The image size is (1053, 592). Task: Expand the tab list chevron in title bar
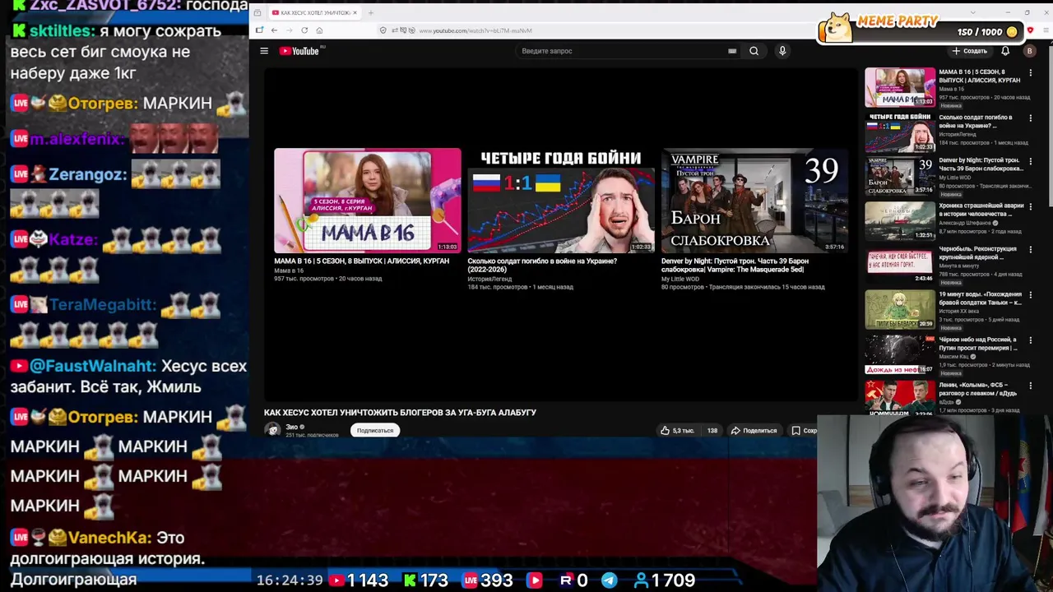pyautogui.click(x=972, y=12)
